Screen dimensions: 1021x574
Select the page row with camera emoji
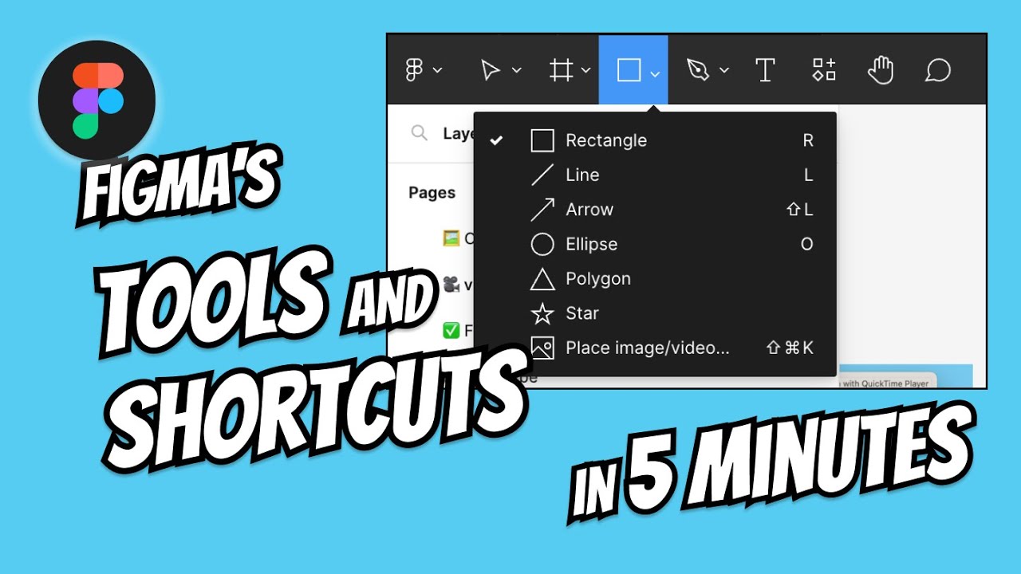(458, 284)
